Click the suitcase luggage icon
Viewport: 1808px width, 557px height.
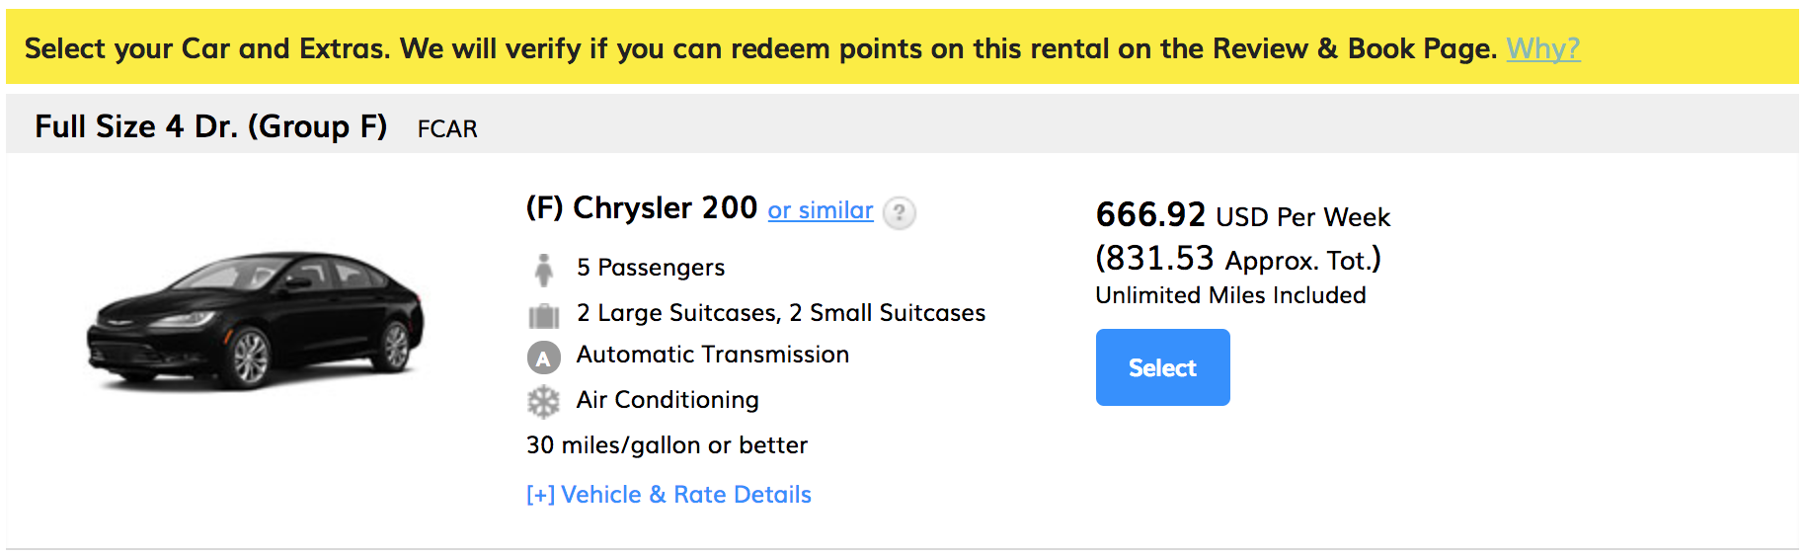point(543,315)
